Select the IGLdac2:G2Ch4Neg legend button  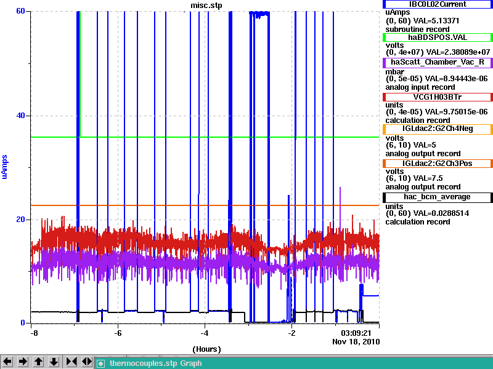[438, 129]
